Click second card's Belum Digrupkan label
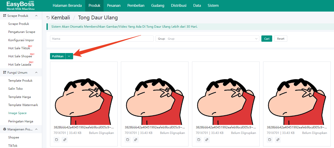 click(x=172, y=133)
